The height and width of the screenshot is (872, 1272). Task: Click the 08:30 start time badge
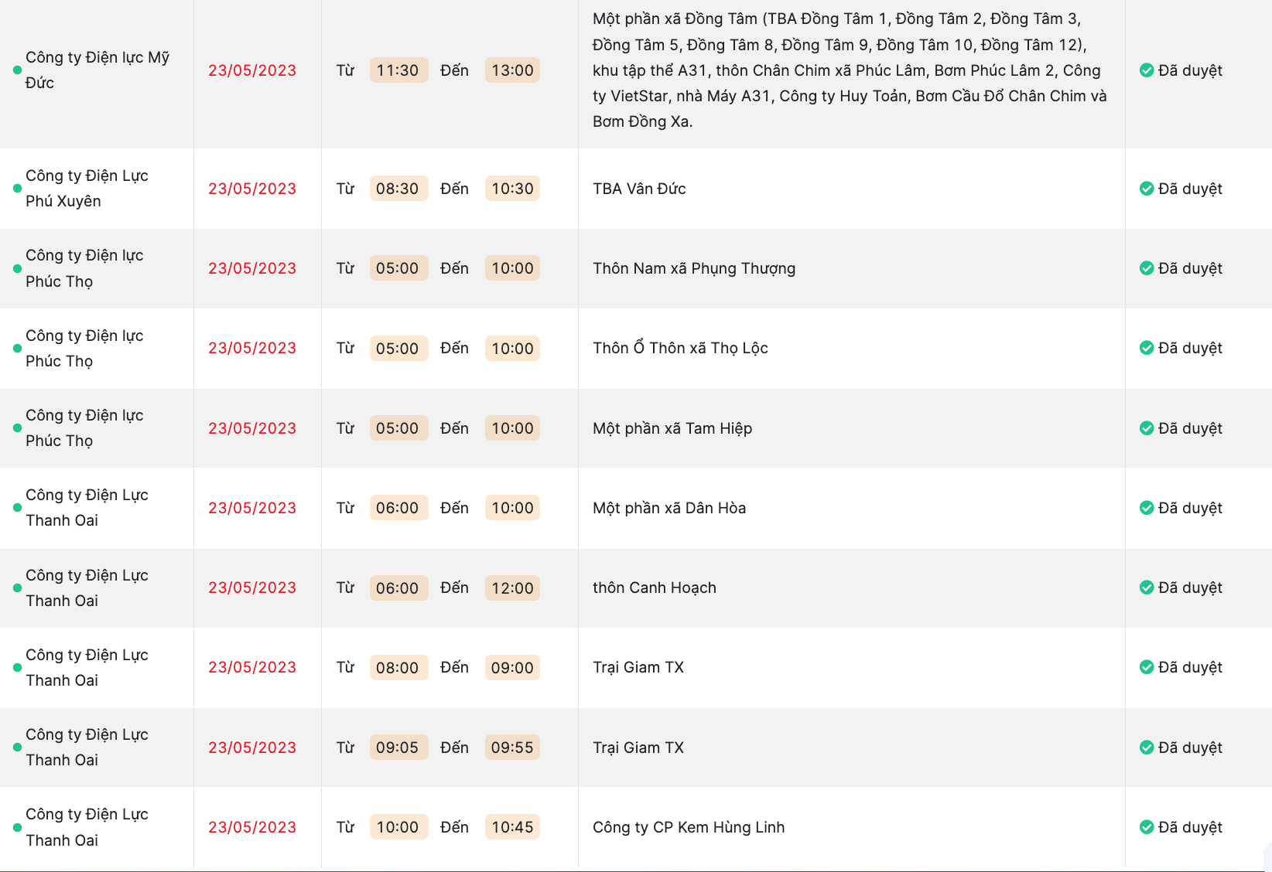click(398, 189)
